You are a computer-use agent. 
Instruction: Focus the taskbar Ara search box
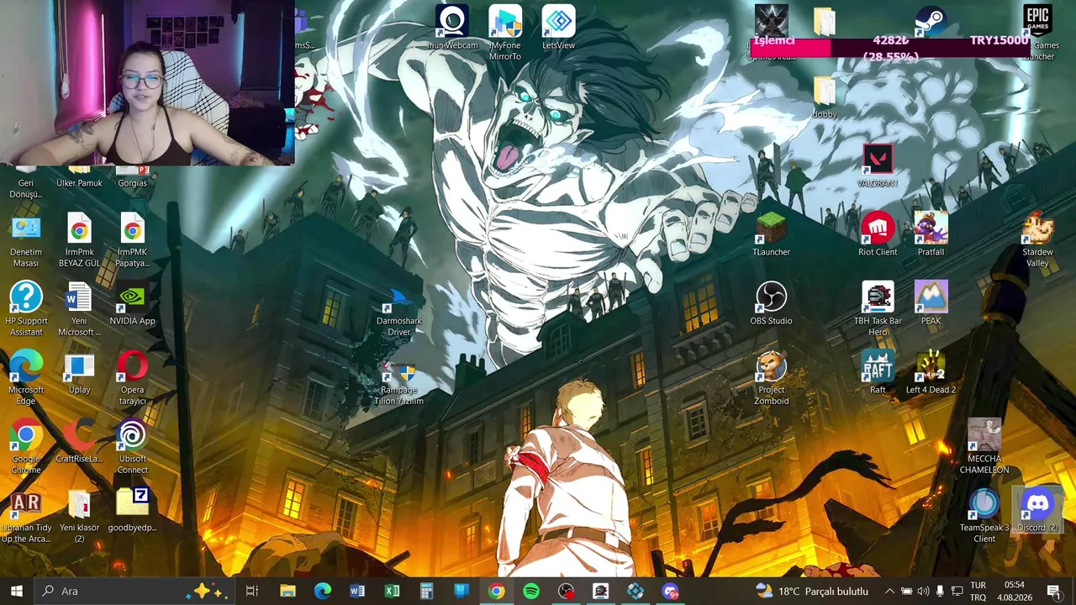click(135, 591)
